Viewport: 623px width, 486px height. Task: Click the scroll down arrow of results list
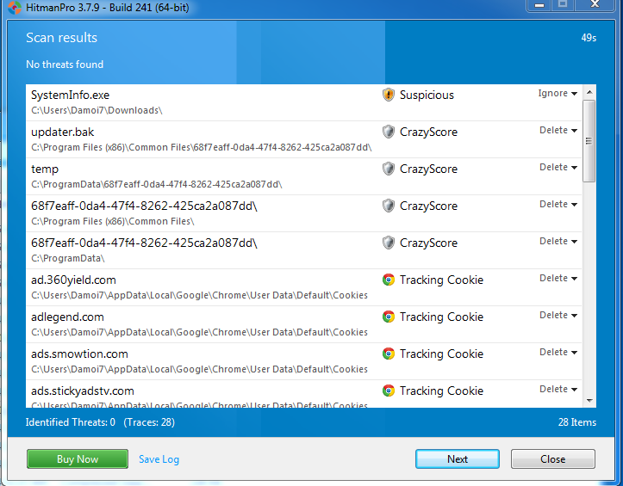tap(589, 400)
